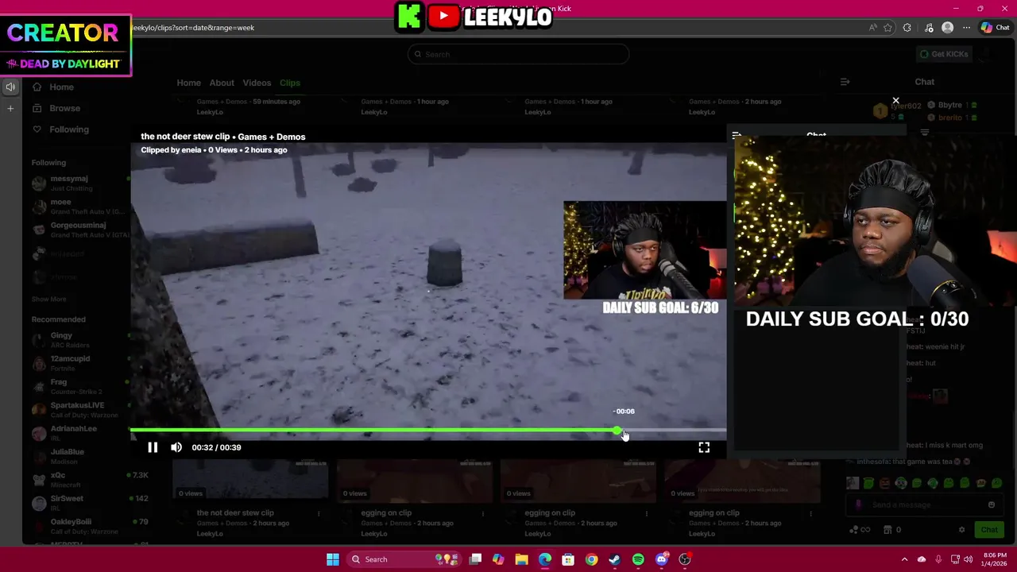Open options for 'the not deer stew clip'
The image size is (1017, 572).
pos(319,514)
